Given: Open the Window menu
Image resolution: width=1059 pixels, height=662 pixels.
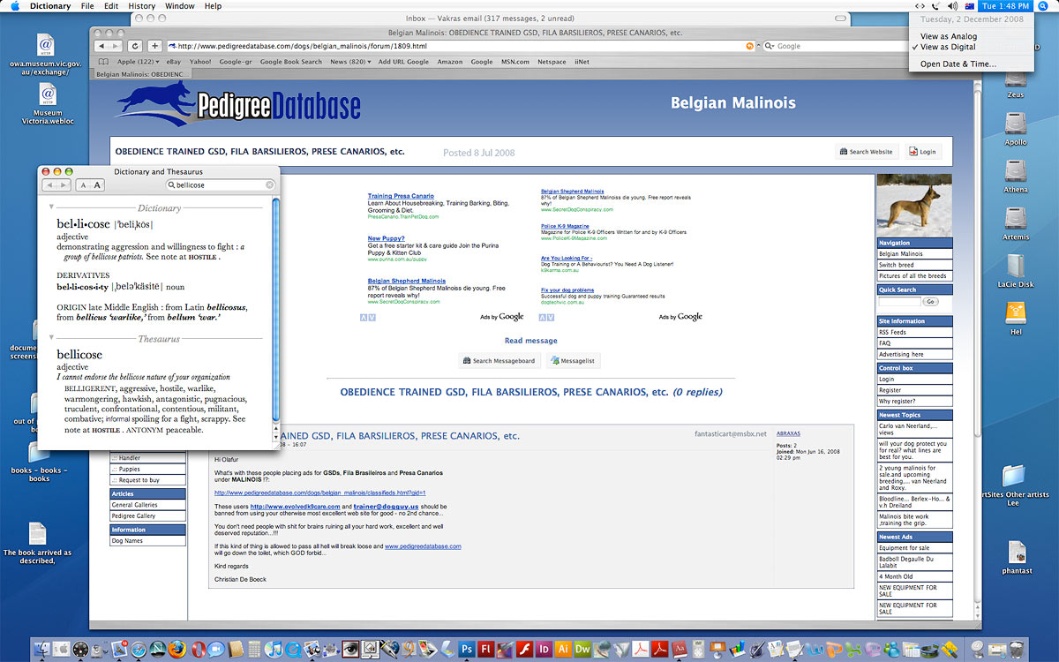Looking at the screenshot, I should pos(180,6).
